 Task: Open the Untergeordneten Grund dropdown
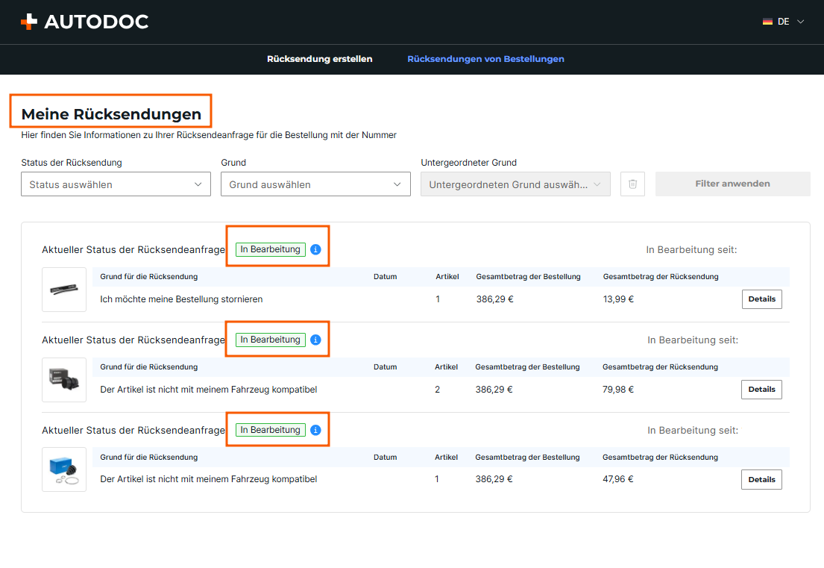point(515,184)
